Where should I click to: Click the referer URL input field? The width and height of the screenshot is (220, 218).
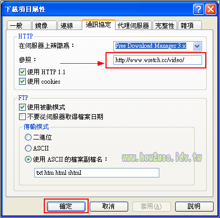(158, 60)
